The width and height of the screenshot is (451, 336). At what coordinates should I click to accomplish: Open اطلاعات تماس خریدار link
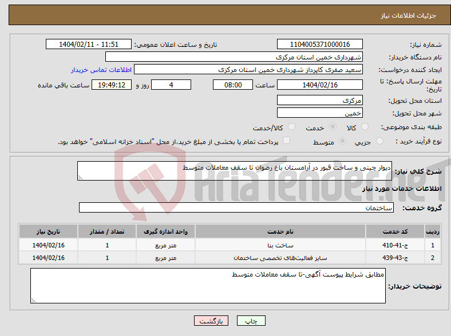click(x=101, y=70)
